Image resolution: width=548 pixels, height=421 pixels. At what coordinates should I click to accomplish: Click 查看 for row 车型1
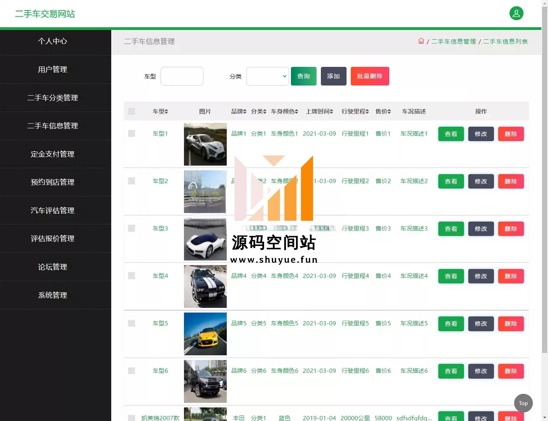click(451, 134)
